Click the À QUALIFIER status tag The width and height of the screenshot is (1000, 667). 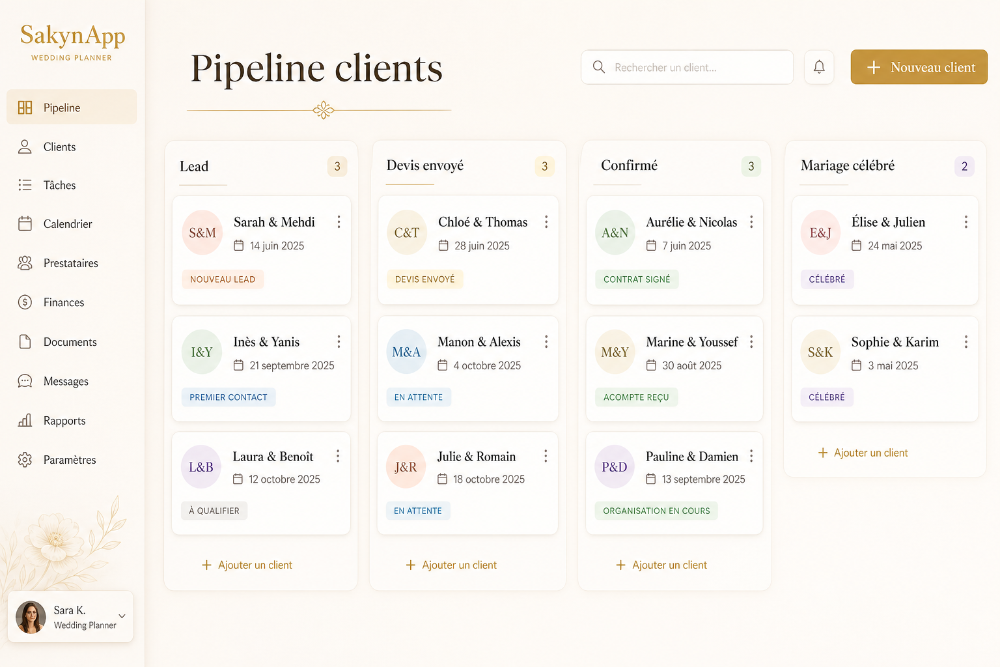point(214,511)
